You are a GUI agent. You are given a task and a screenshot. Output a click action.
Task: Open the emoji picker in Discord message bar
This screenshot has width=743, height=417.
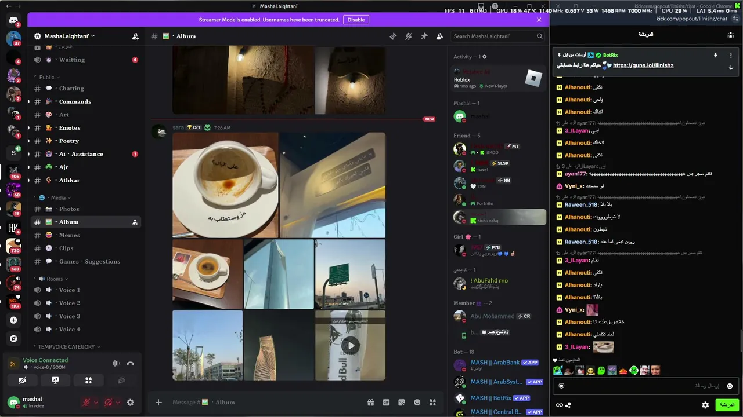(x=417, y=403)
